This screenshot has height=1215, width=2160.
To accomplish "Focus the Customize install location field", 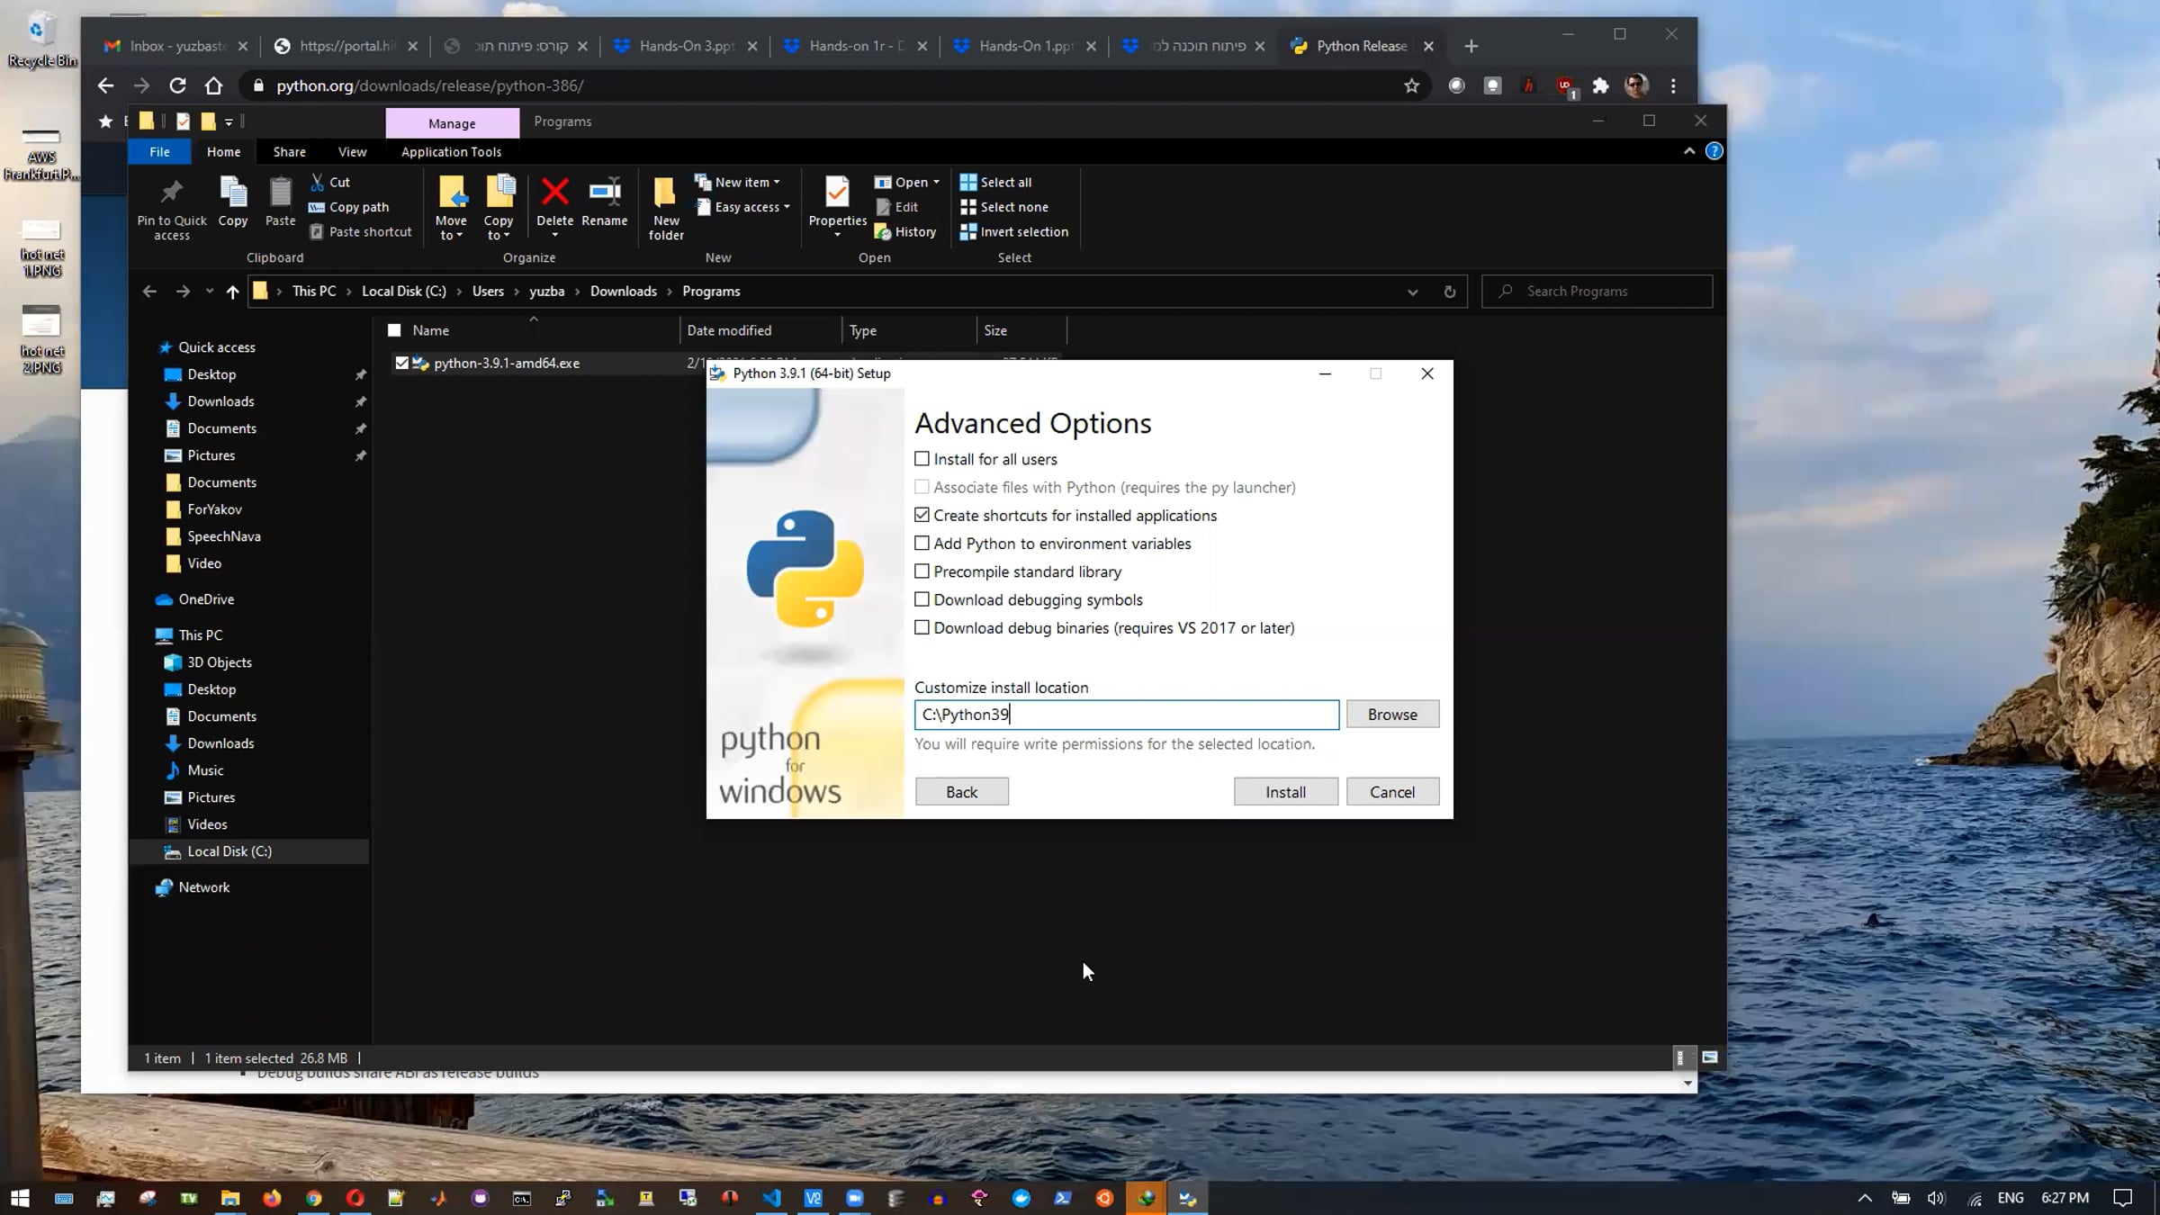I will point(1127,715).
